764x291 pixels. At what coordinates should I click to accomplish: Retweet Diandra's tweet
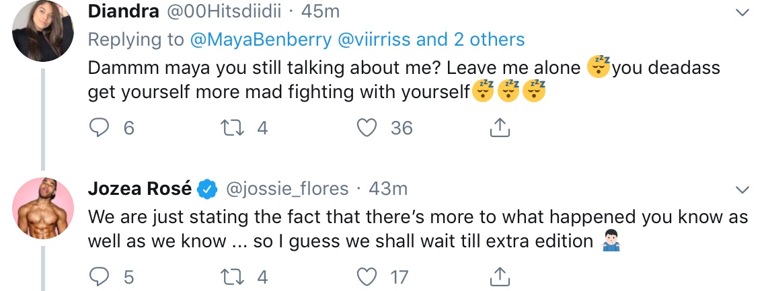pyautogui.click(x=232, y=128)
